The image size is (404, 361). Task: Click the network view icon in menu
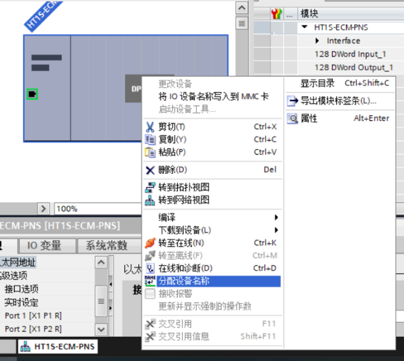point(150,200)
